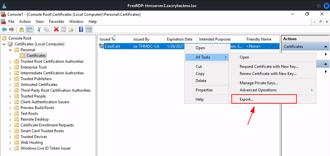Image resolution: width=330 pixels, height=156 pixels.
Task: Restore the inner MDI console window
Action: tap(321, 22)
